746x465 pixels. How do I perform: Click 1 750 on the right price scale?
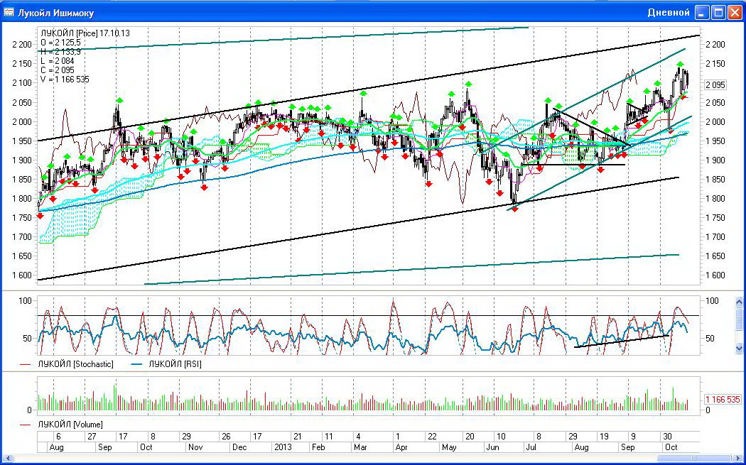715,218
